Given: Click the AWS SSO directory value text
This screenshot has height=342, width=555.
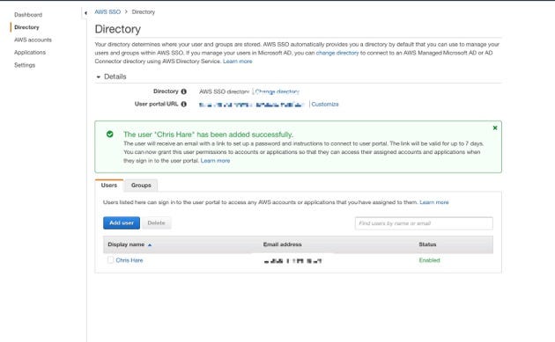Looking at the screenshot, I should pyautogui.click(x=225, y=91).
